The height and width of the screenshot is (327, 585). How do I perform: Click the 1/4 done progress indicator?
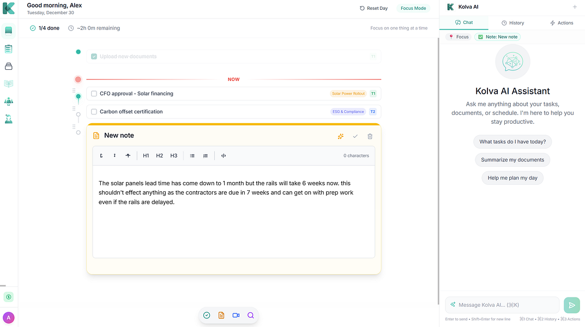click(x=44, y=28)
